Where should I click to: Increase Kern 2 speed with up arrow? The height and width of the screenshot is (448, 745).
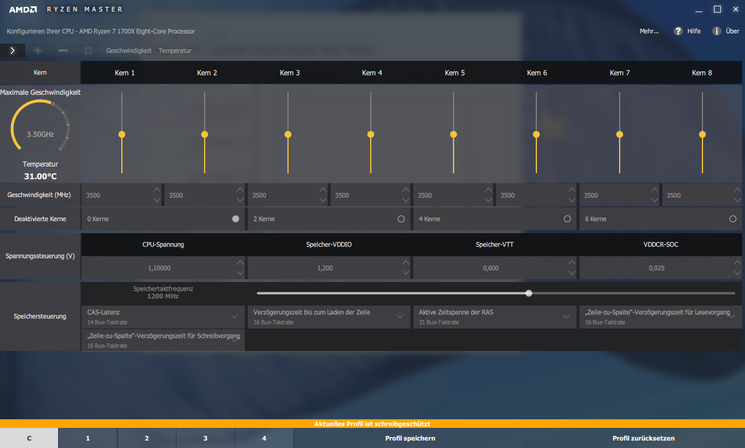pos(240,190)
